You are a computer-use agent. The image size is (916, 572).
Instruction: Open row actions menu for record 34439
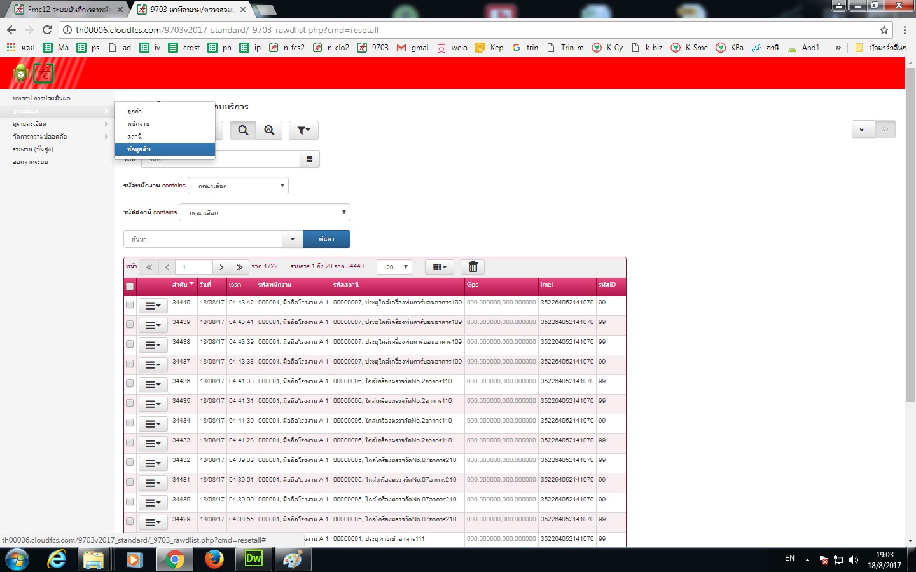(x=153, y=325)
